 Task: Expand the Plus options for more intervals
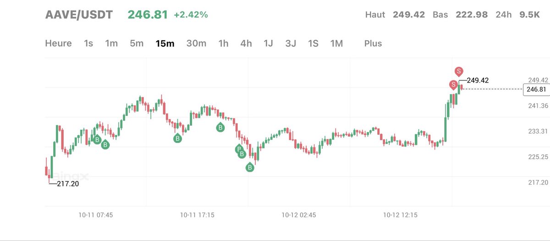pos(373,44)
